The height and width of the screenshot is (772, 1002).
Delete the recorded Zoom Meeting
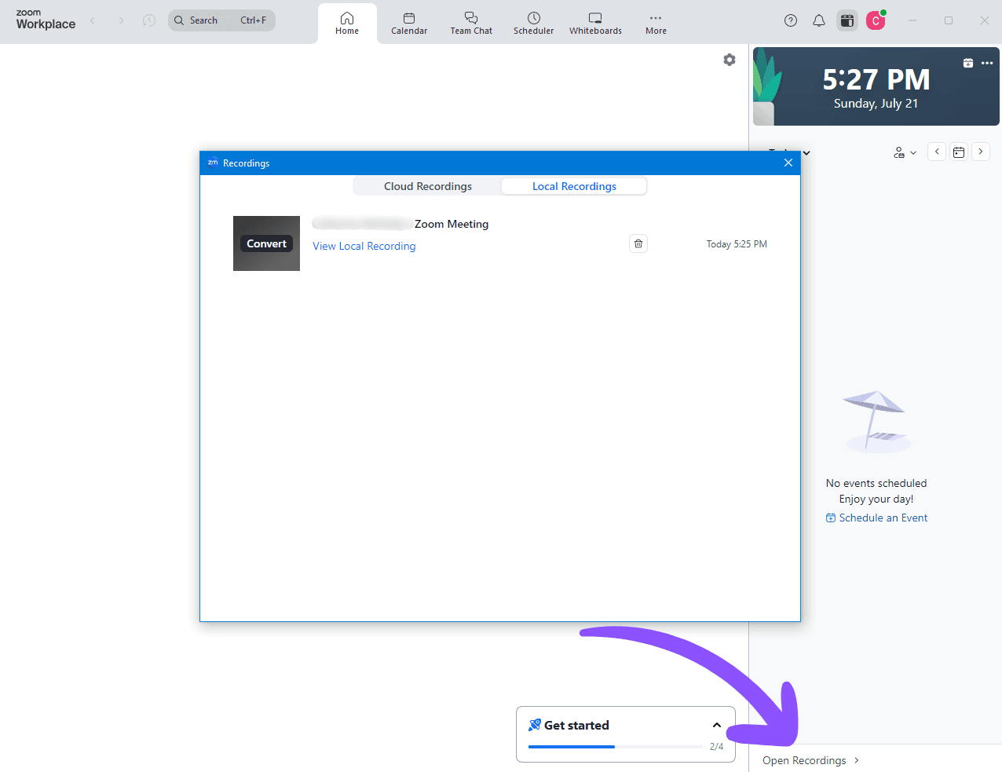coord(638,243)
